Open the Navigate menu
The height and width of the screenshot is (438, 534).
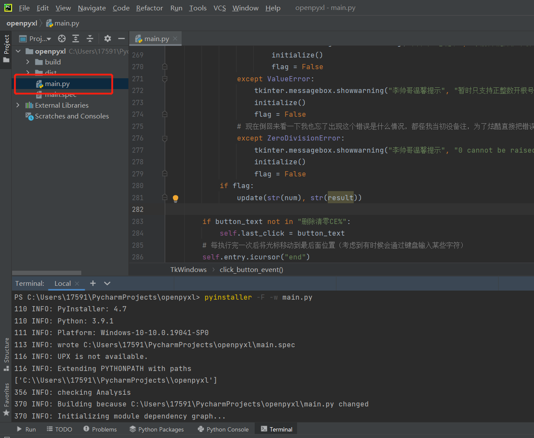click(x=92, y=8)
